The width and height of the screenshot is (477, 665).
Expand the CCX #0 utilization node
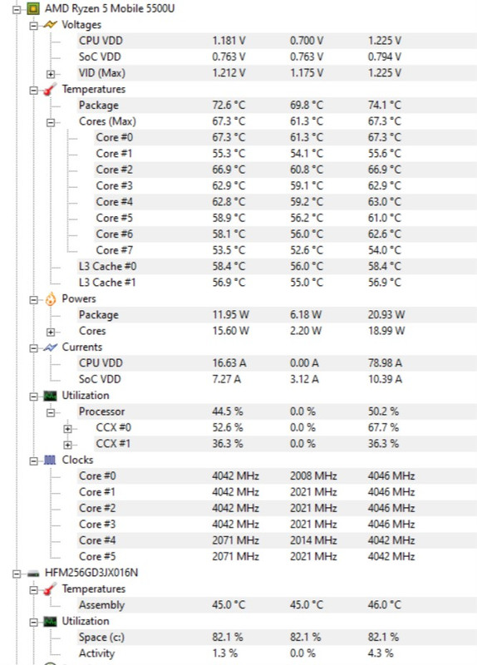click(67, 428)
